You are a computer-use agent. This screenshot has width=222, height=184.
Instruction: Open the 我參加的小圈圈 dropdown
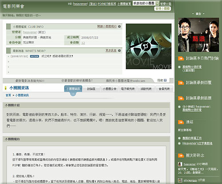coord(146,3)
